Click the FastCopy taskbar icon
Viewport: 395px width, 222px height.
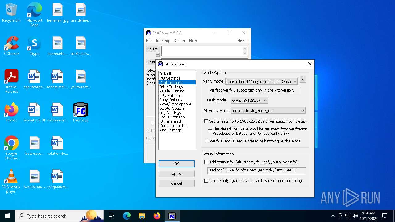pyautogui.click(x=172, y=216)
